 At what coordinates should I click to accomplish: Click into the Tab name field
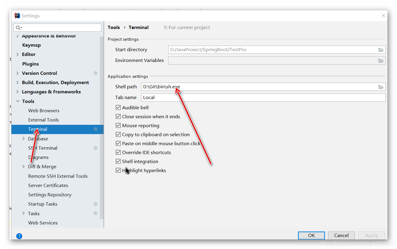(263, 98)
